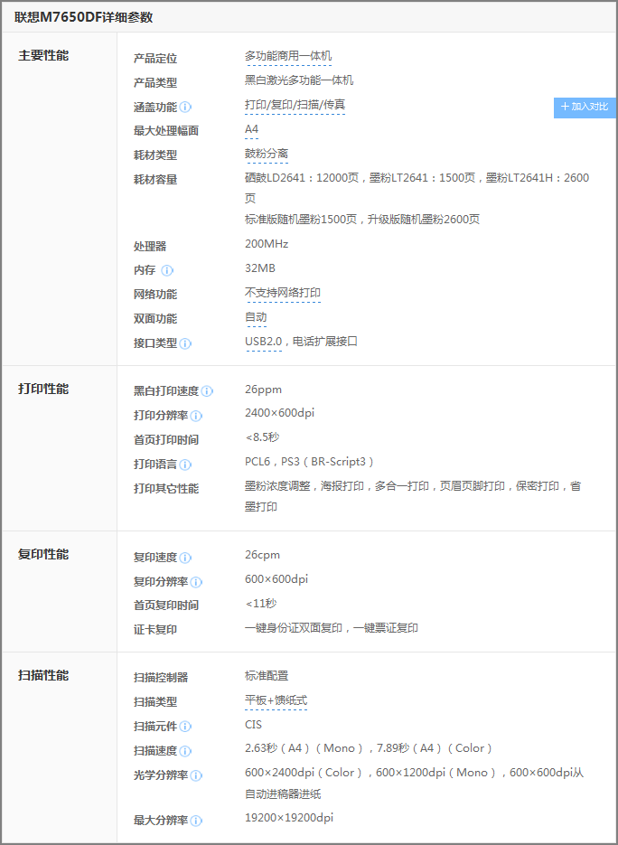Click the 加入对比 button
Image resolution: width=618 pixels, height=845 pixels.
click(x=585, y=108)
